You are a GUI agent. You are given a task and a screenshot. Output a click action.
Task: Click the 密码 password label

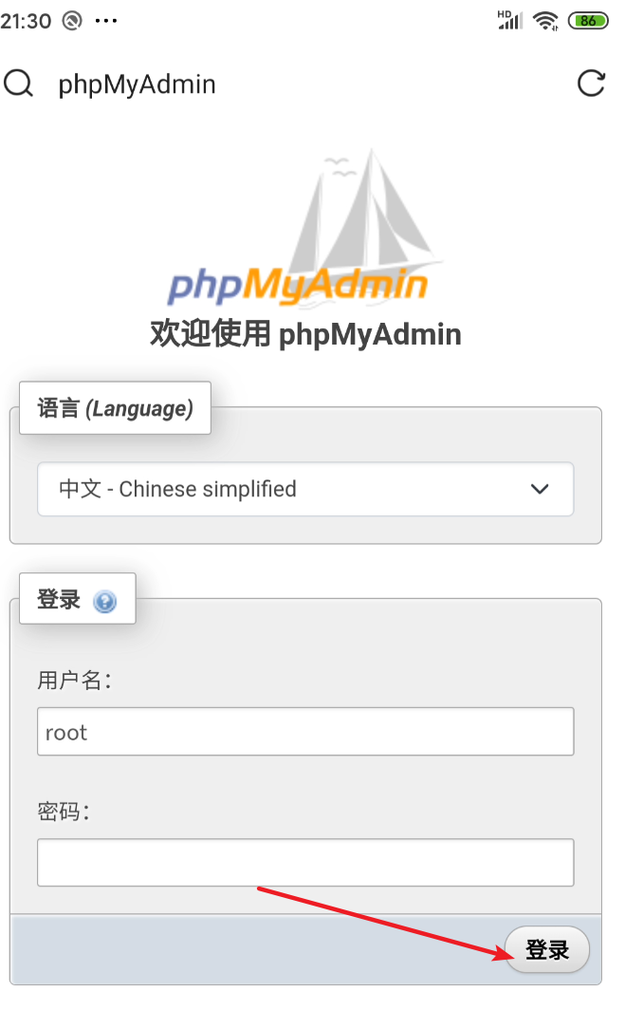click(x=63, y=812)
